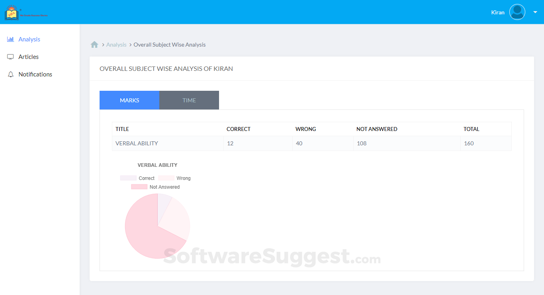Select the VERBAL ABILITY row in the table
The image size is (544, 295).
pyautogui.click(x=136, y=143)
